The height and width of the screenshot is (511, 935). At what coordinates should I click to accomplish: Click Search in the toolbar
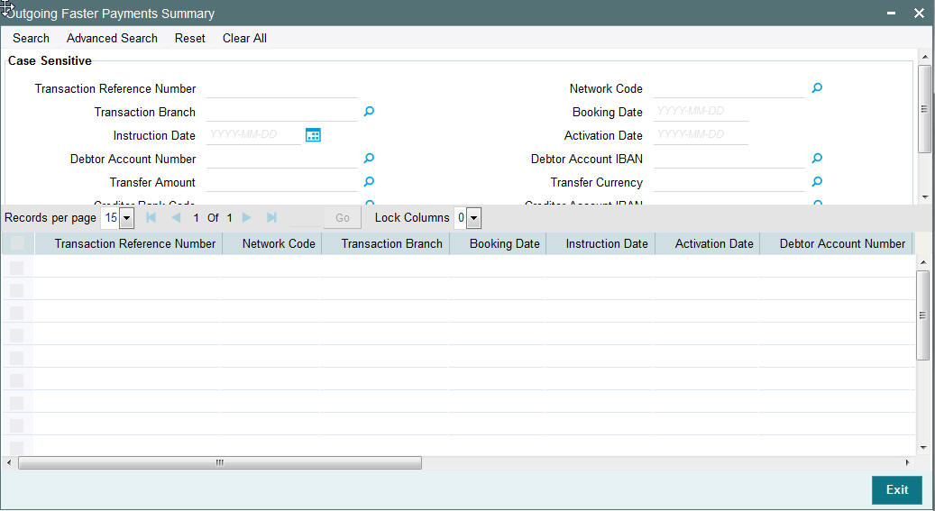click(31, 38)
